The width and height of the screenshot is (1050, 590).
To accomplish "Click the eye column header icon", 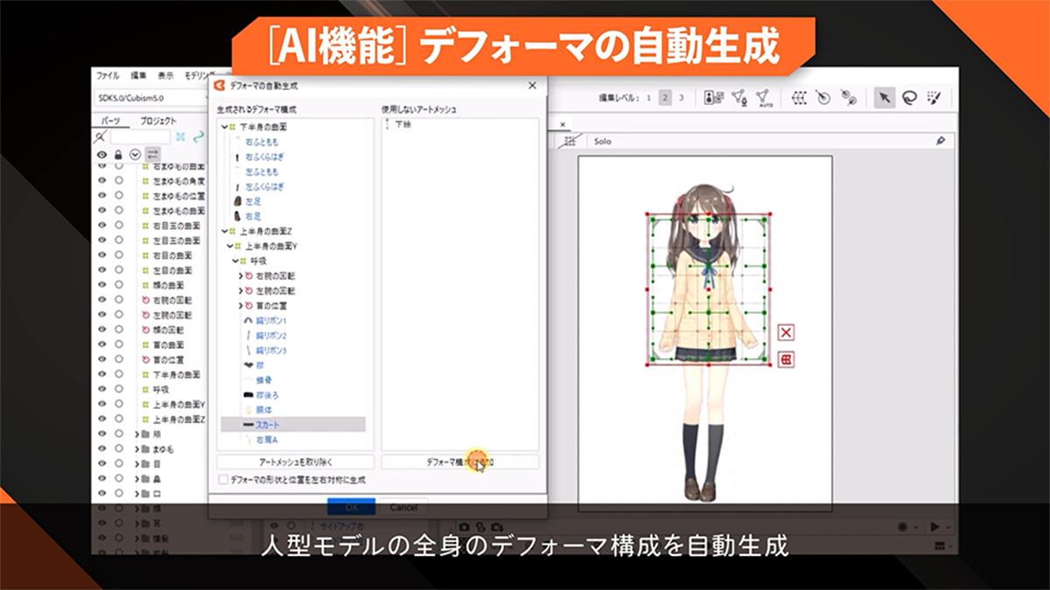I will click(x=101, y=155).
